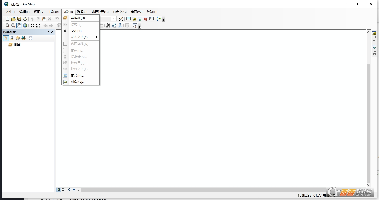Open table of contents options
Image resolution: width=379 pixels, height=200 pixels.
click(31, 38)
